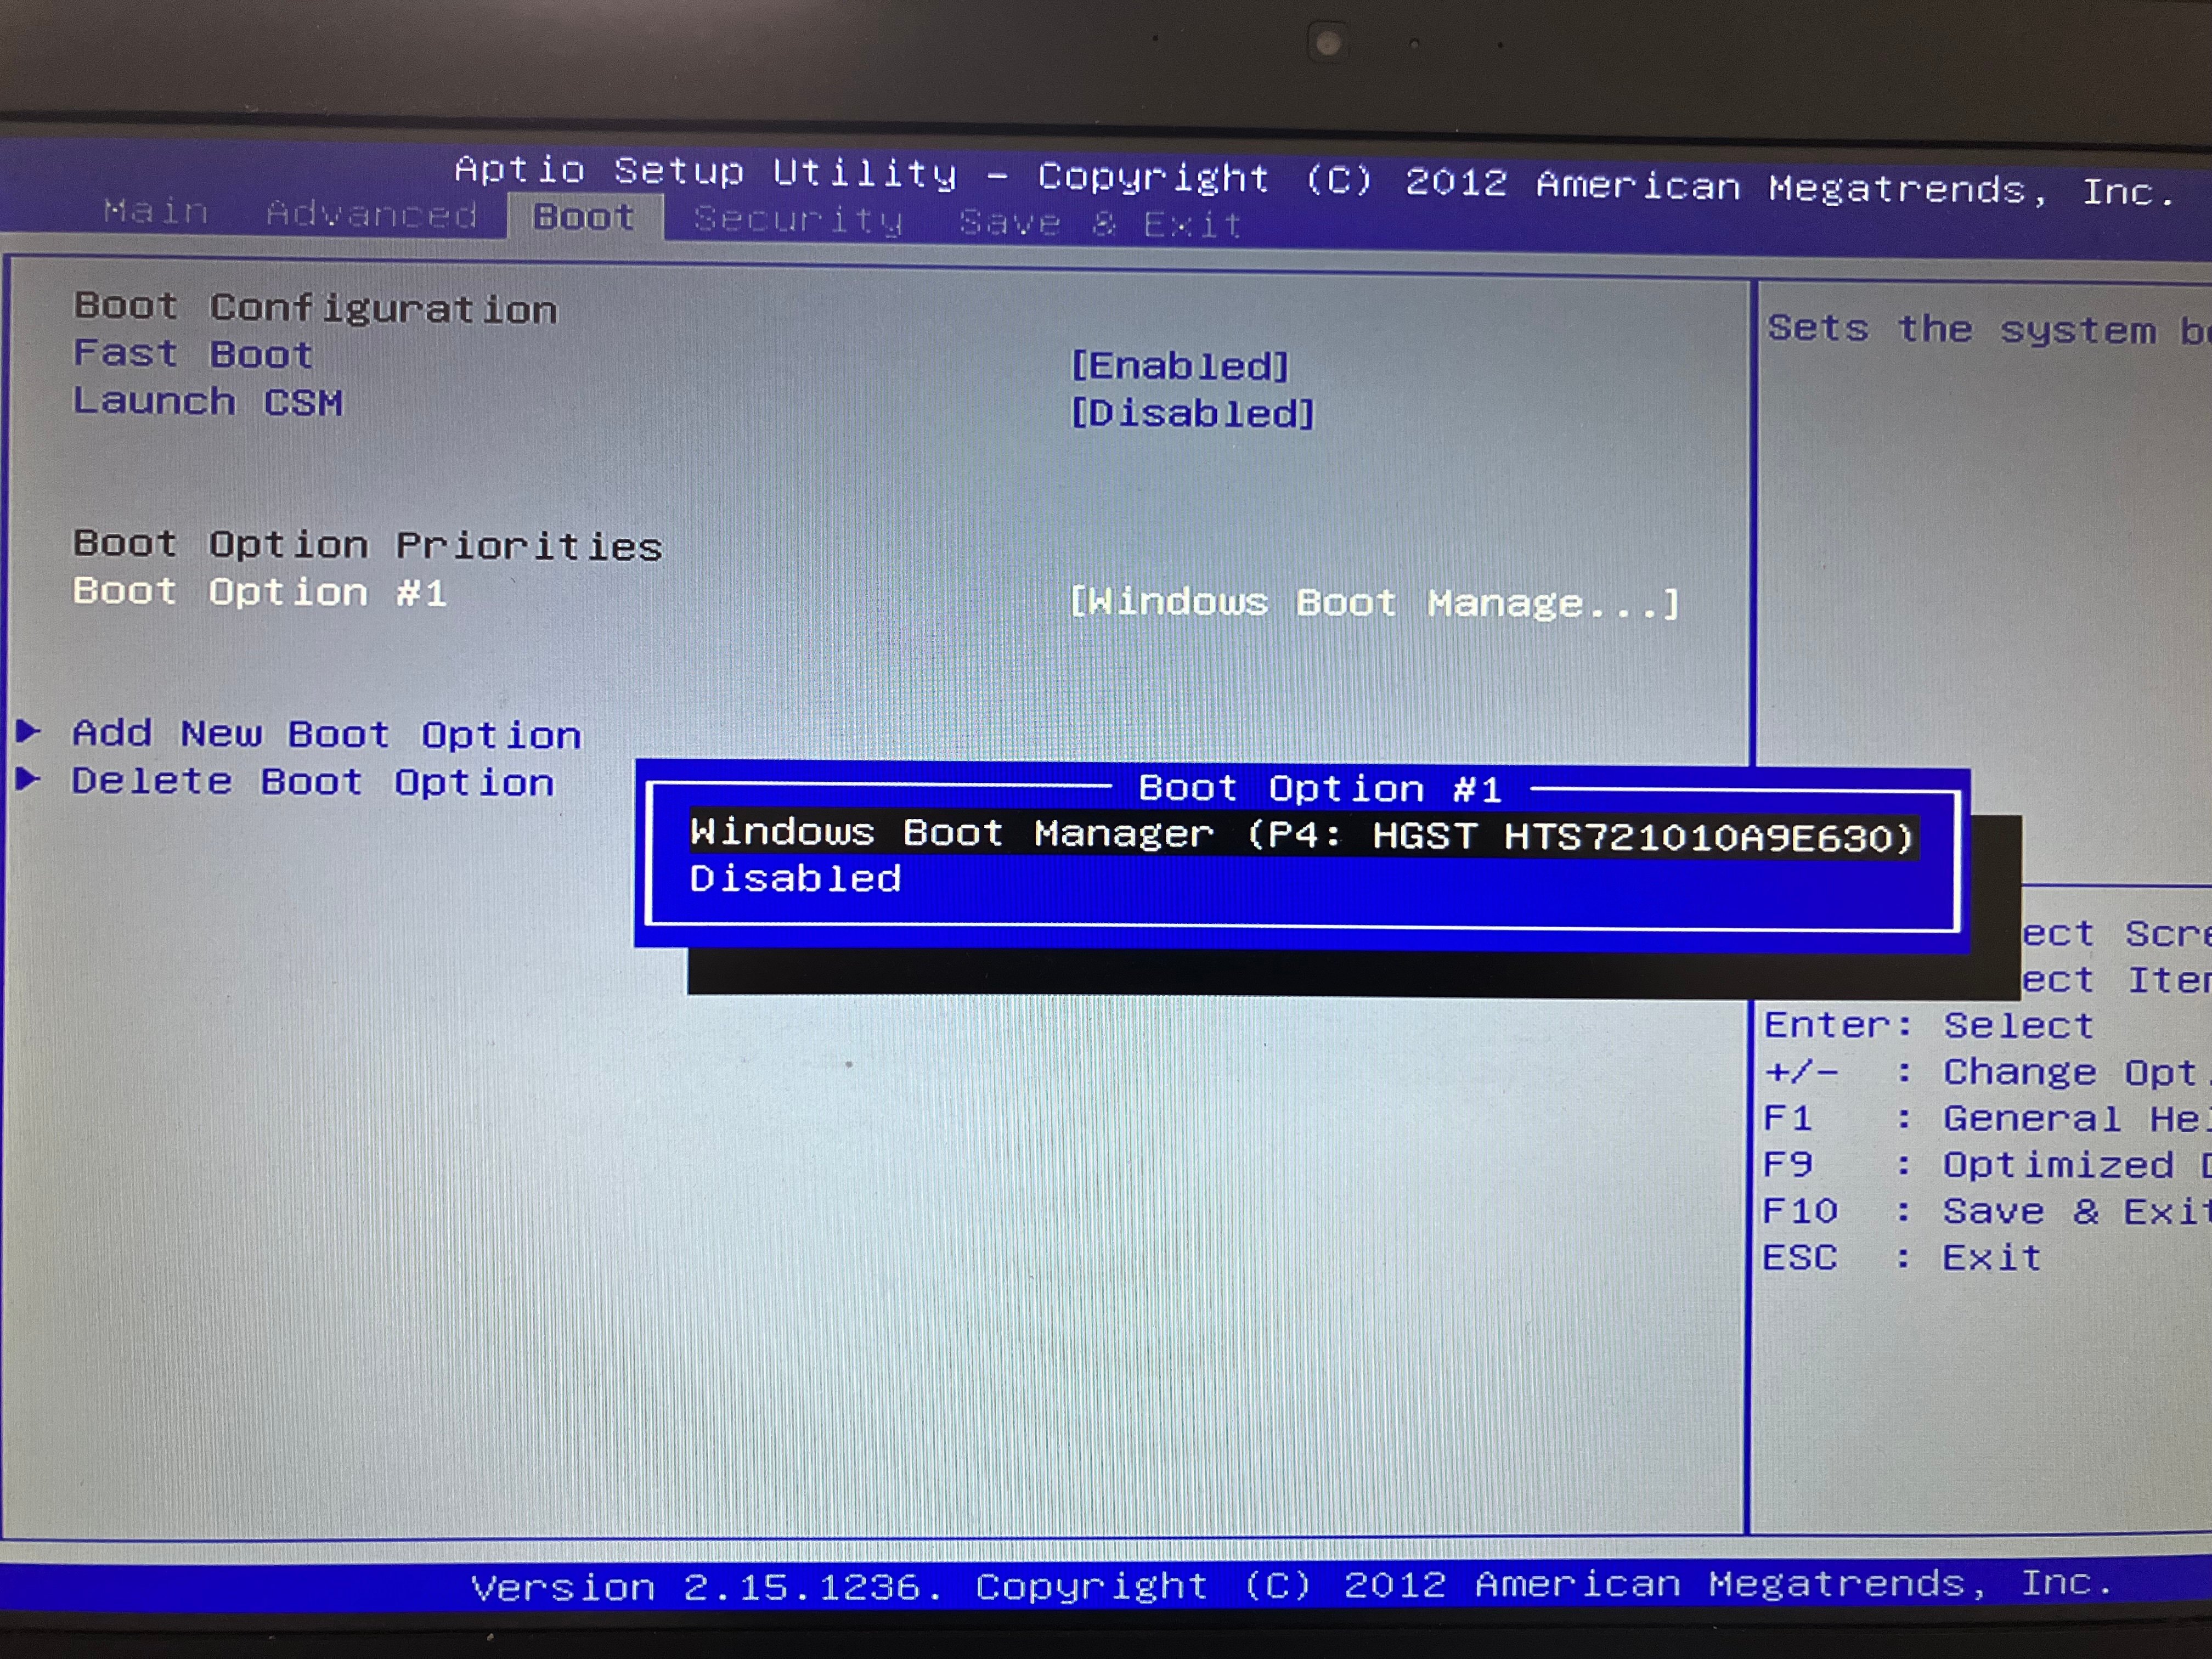Click the Enter: Select help line
Screen dimensions: 2212x1659
pyautogui.click(x=1929, y=1026)
